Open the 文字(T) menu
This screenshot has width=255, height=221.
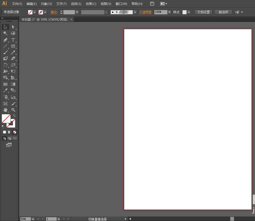61,4
